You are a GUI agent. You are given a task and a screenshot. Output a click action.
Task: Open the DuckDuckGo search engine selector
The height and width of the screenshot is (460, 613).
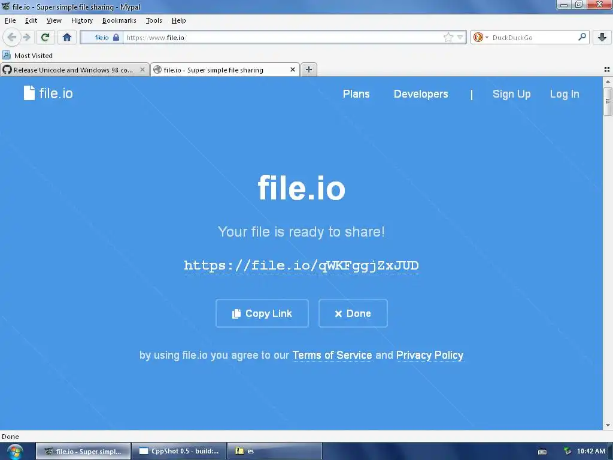point(481,38)
